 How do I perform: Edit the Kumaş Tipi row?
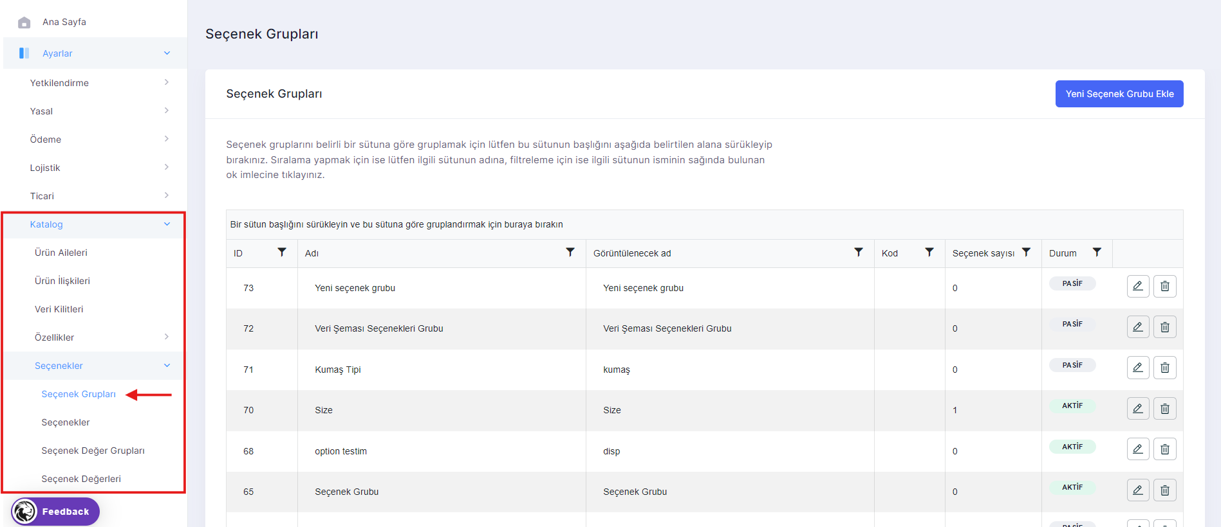point(1138,368)
